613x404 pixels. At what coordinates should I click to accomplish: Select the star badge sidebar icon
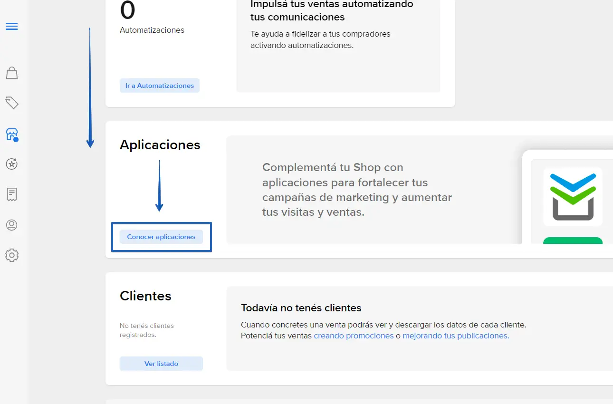(x=12, y=164)
